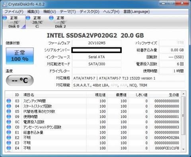This screenshot has width=191, height=157.
Task: Click raw value 0000004D028A in row E2
Action: coord(167,137)
